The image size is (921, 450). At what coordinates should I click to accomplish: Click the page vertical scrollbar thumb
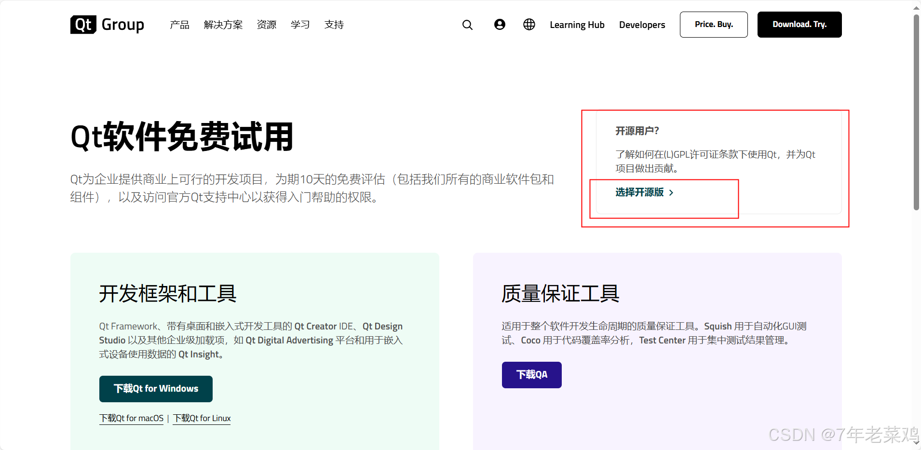point(916,112)
